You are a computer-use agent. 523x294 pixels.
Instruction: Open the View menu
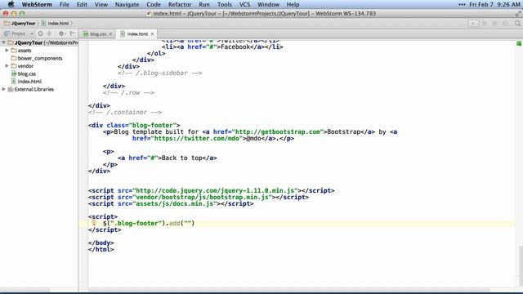coord(101,4)
